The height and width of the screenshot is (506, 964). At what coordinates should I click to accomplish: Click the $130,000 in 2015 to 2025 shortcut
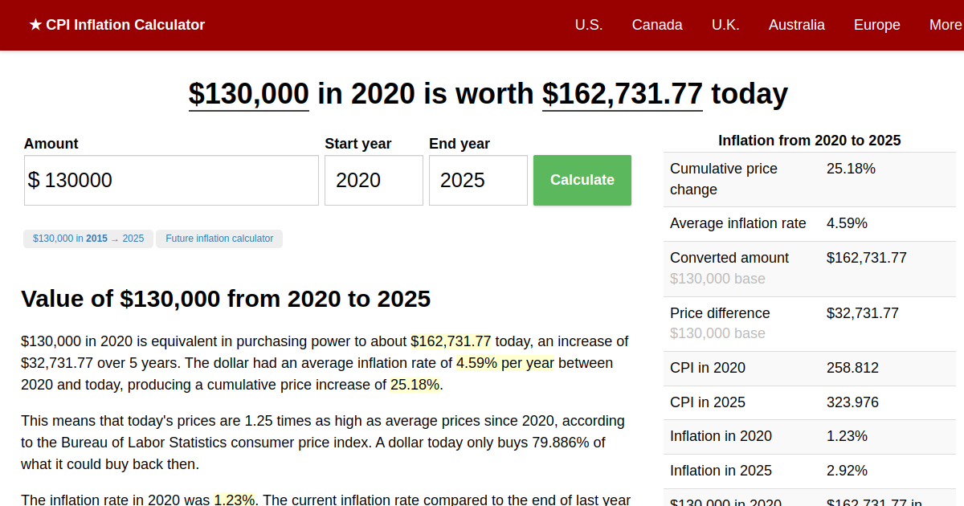(88, 239)
